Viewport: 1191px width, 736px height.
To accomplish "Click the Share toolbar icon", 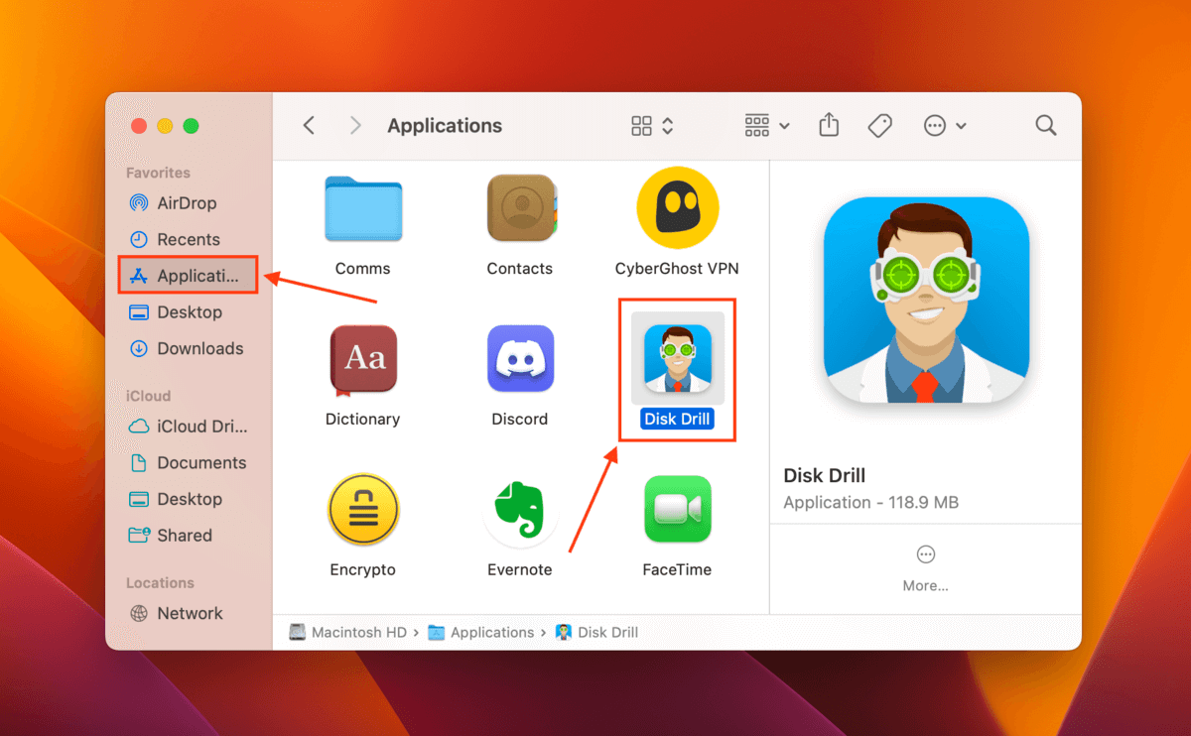I will tap(829, 125).
